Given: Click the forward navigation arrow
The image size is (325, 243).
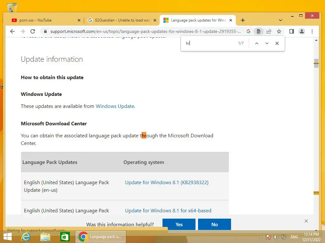Looking at the screenshot, I should point(23,31).
